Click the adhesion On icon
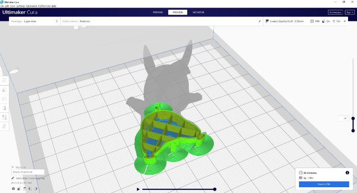The width and height of the screenshot is (357, 193). (x=334, y=21)
